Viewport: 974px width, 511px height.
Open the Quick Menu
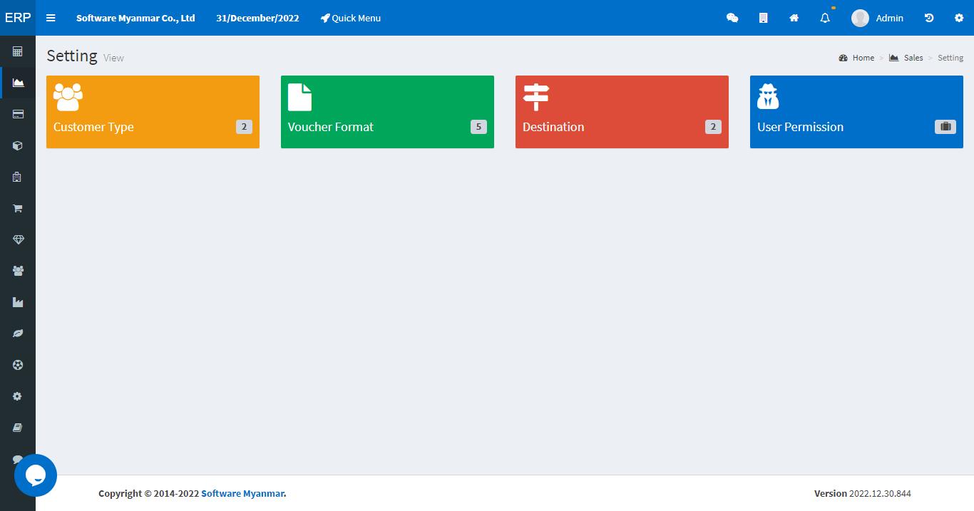click(351, 18)
